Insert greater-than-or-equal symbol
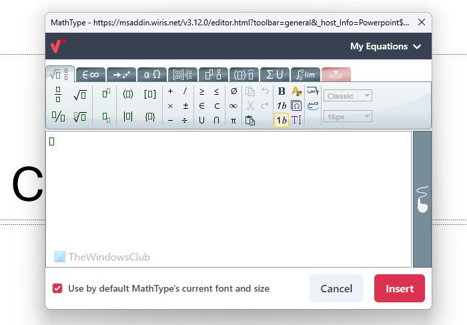This screenshot has width=467, height=325. (x=201, y=91)
